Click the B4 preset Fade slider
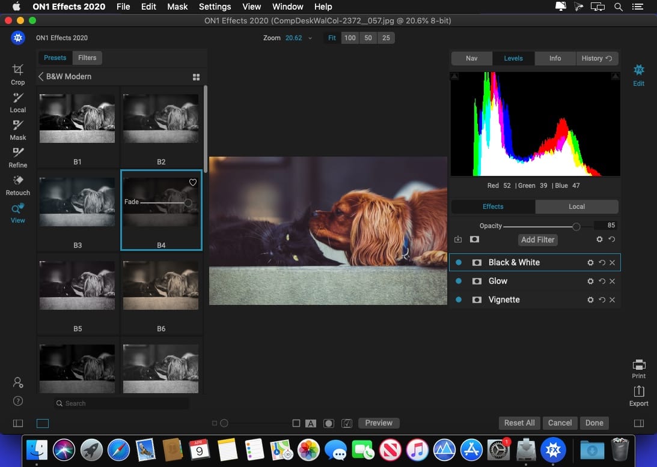The height and width of the screenshot is (467, 657). click(x=188, y=202)
